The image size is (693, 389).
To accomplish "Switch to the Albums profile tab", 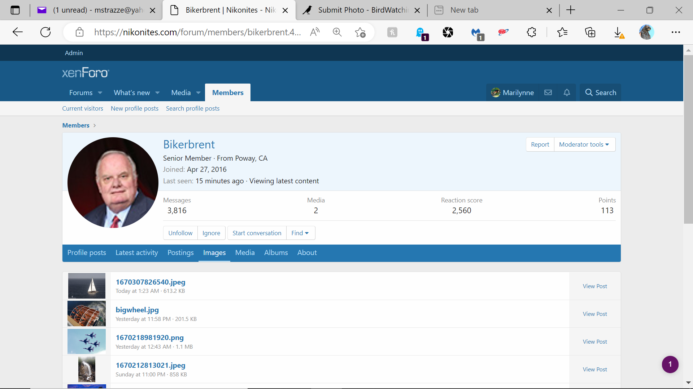I will [276, 253].
